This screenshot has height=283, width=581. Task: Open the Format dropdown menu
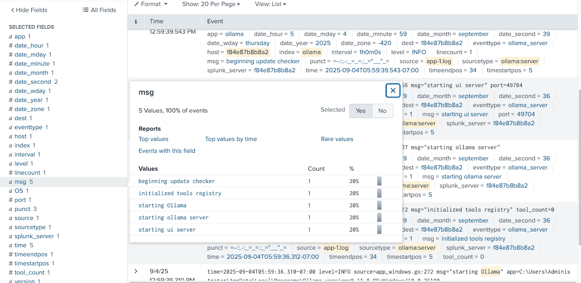coord(151,4)
